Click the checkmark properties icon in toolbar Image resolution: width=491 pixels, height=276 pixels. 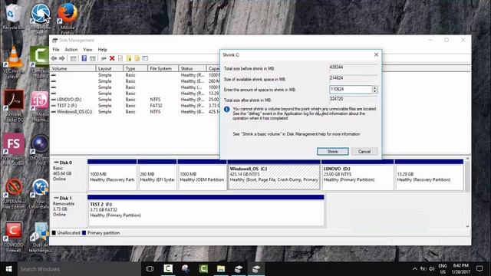[x=120, y=58]
